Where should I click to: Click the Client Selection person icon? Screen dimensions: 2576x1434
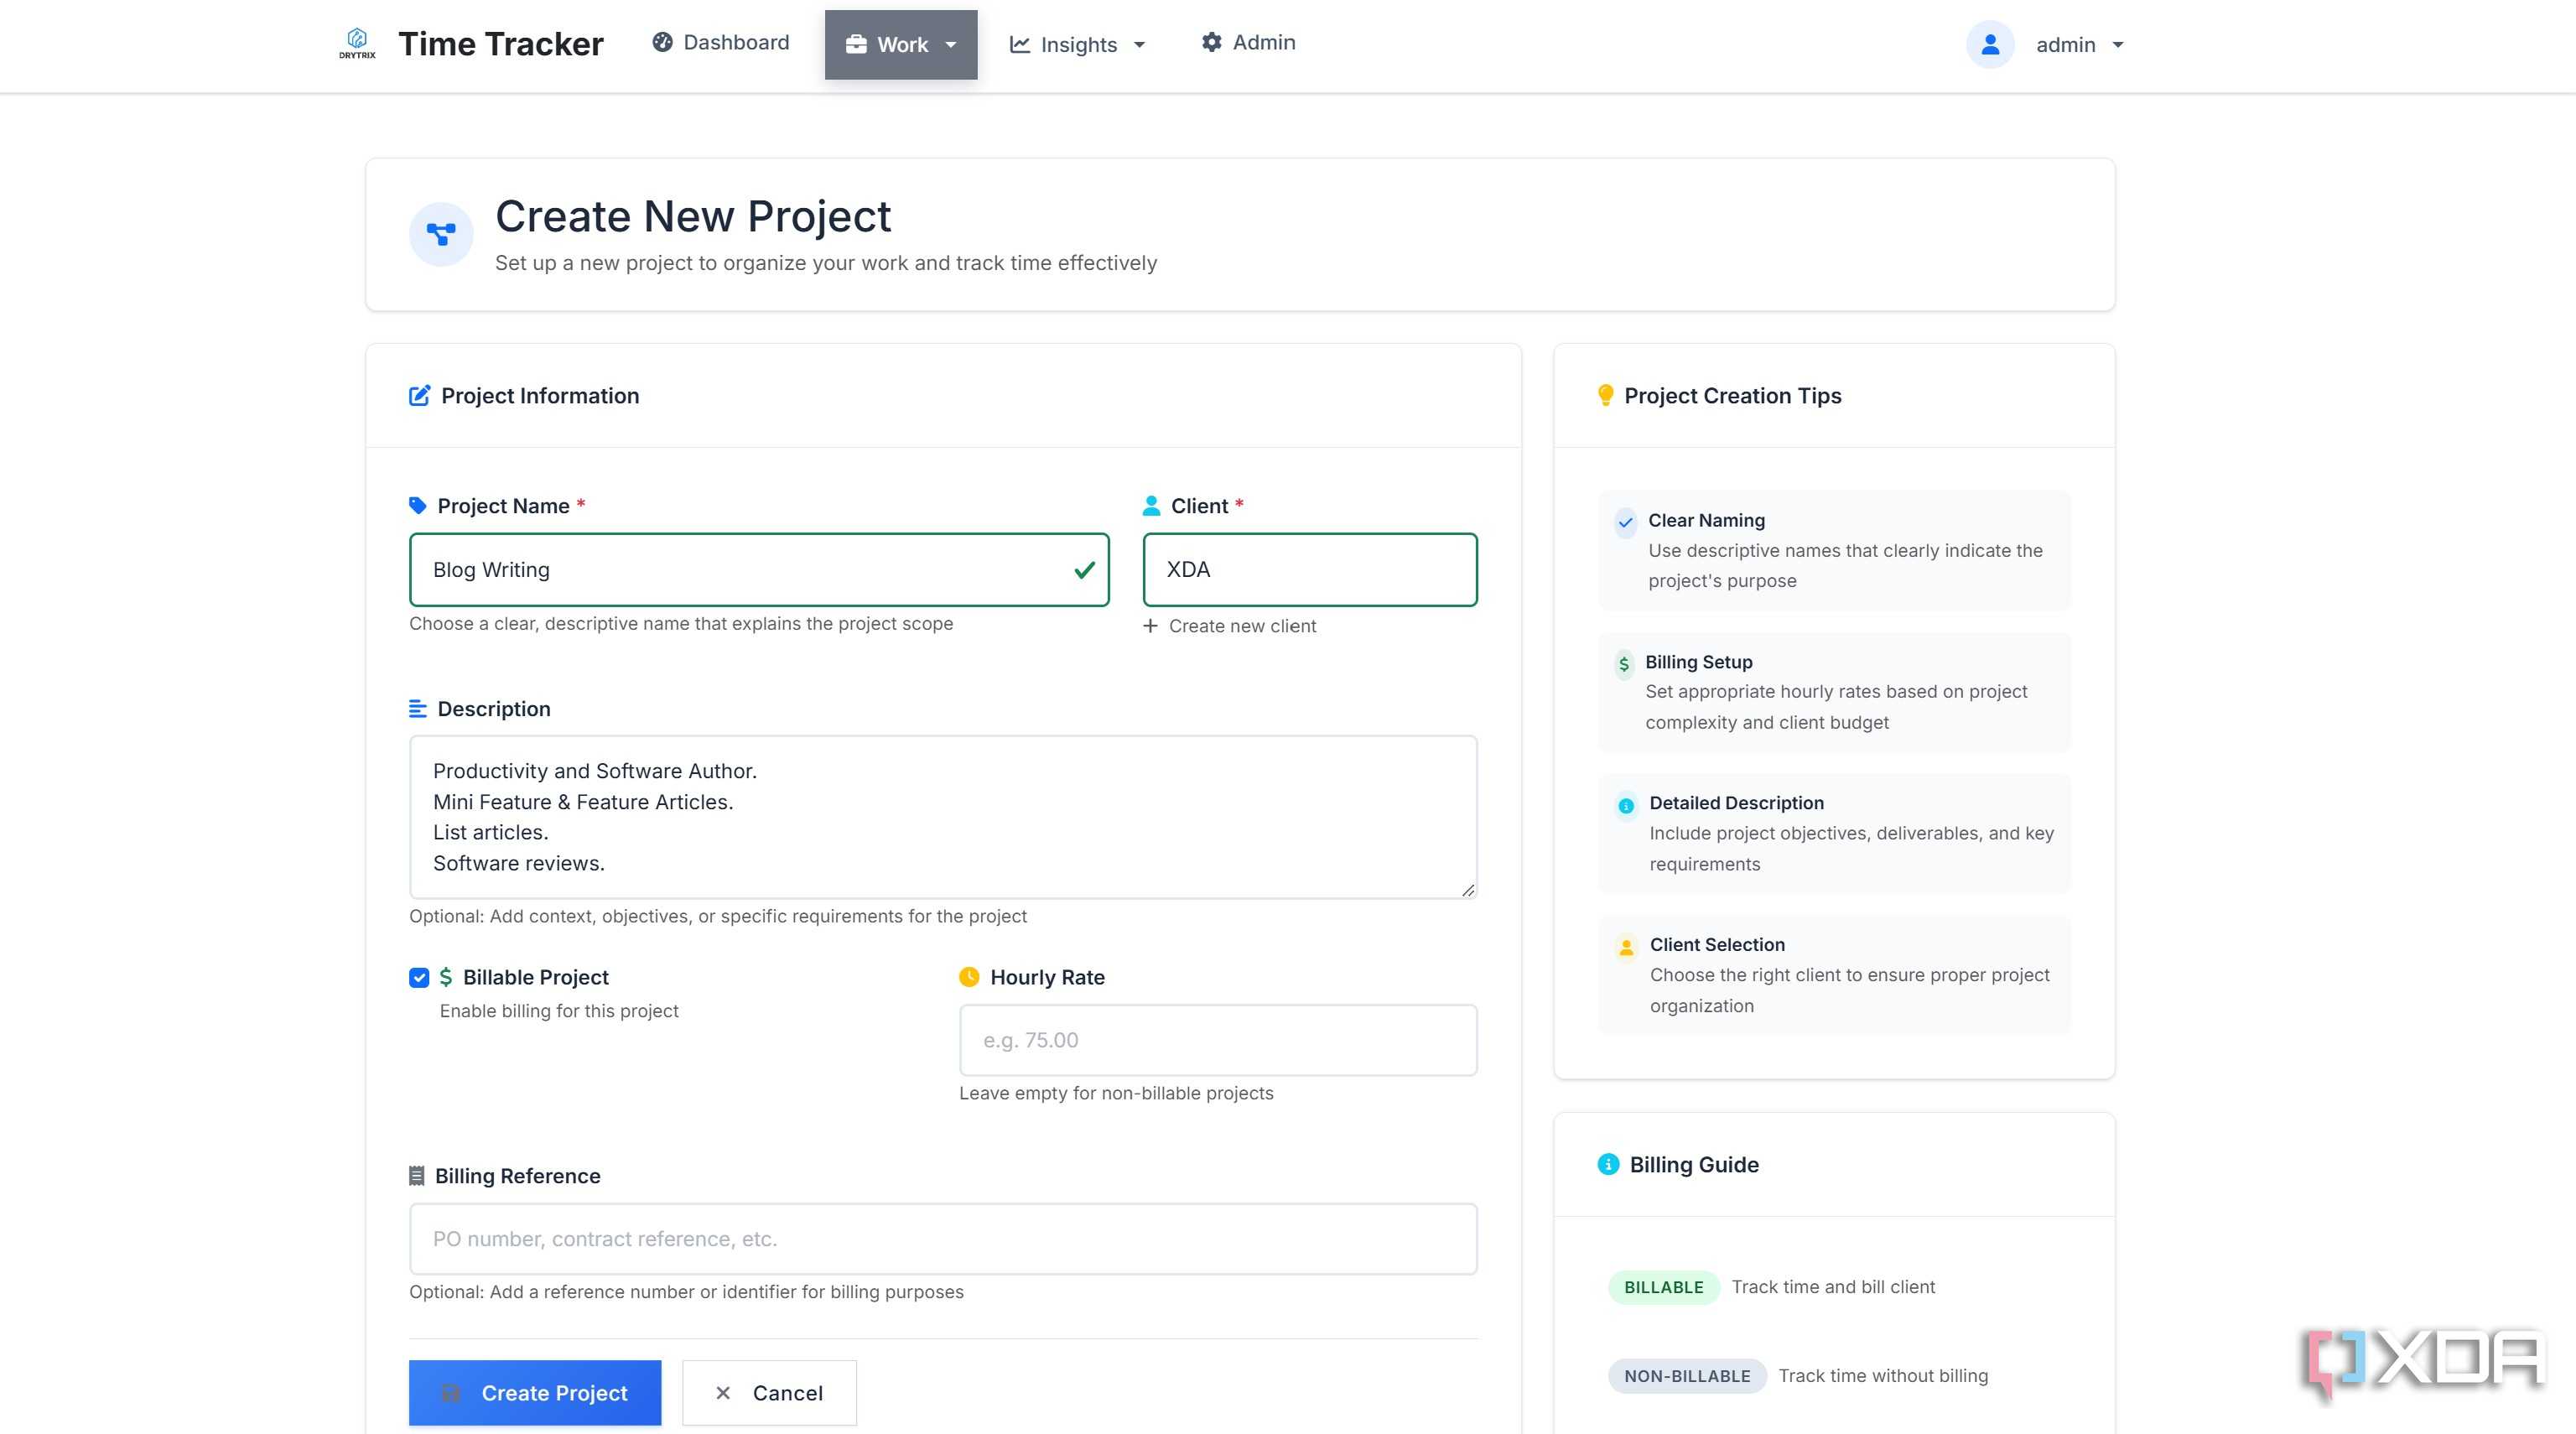(1626, 946)
